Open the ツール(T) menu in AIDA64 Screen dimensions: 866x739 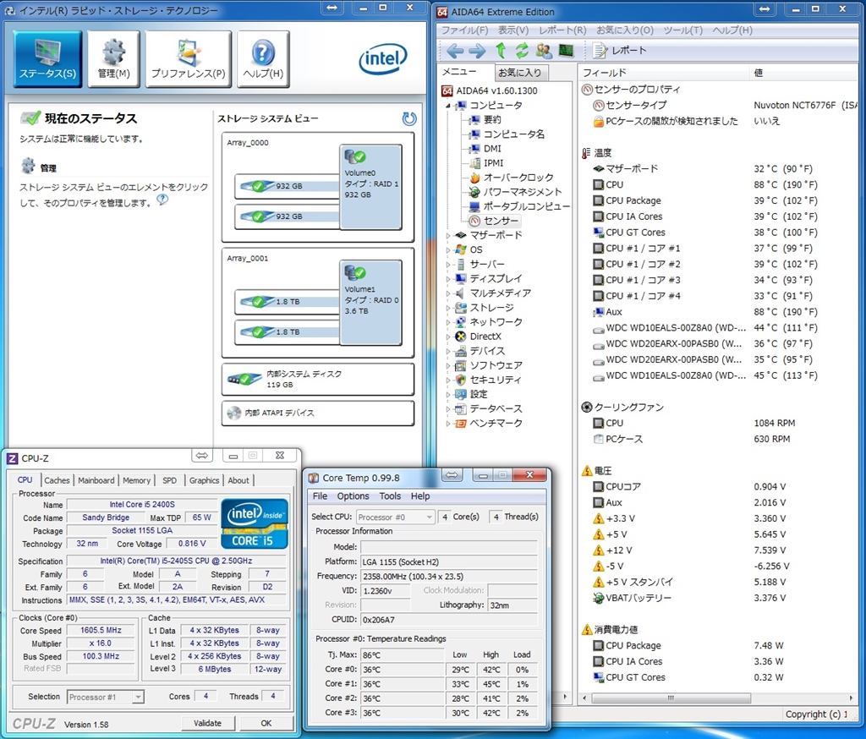point(682,30)
